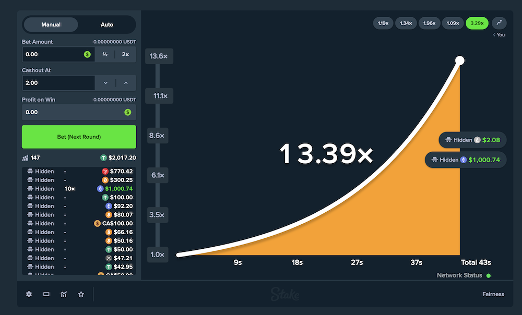Open crash history trend icon
522x315 pixels.
coord(499,23)
